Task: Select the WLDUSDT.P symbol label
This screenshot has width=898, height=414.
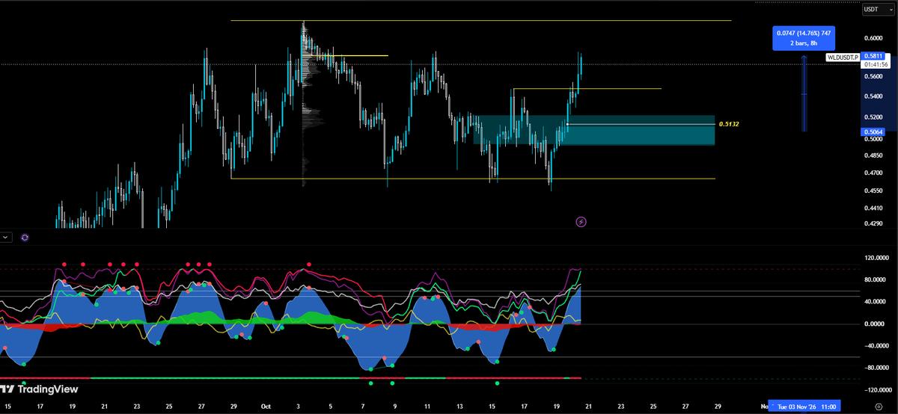Action: click(843, 57)
